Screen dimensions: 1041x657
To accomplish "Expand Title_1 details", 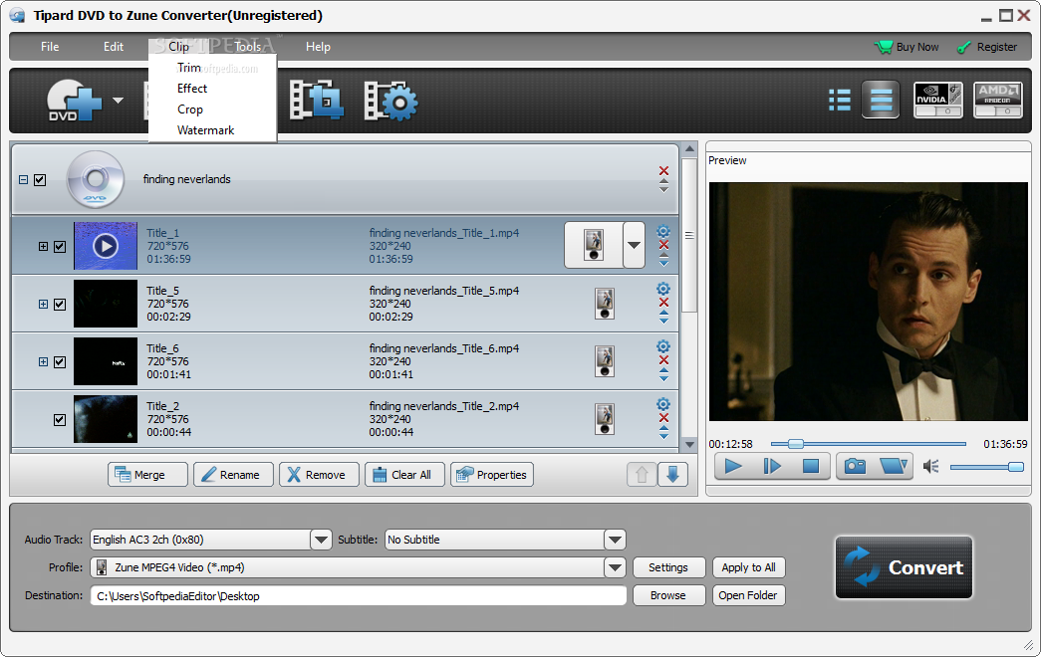I will [x=43, y=246].
